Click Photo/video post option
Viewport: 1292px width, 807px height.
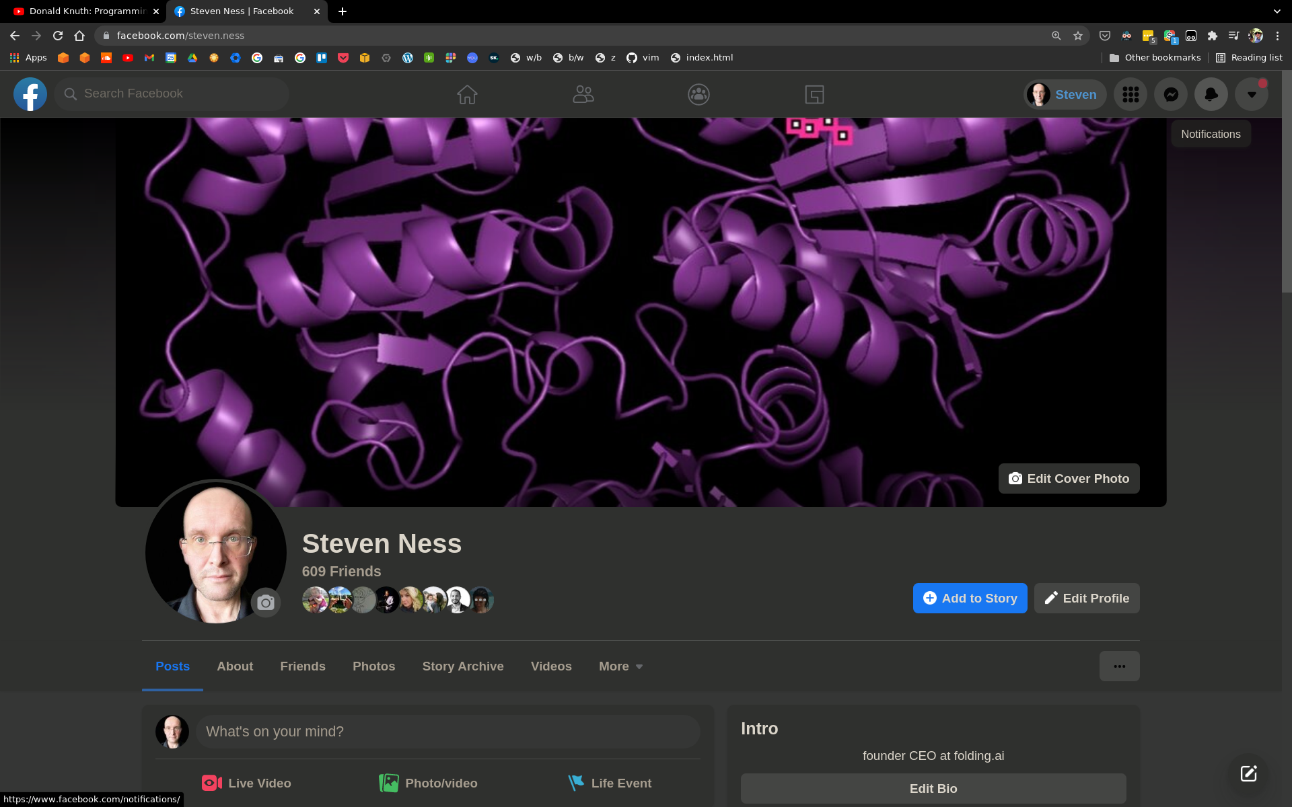pyautogui.click(x=428, y=783)
